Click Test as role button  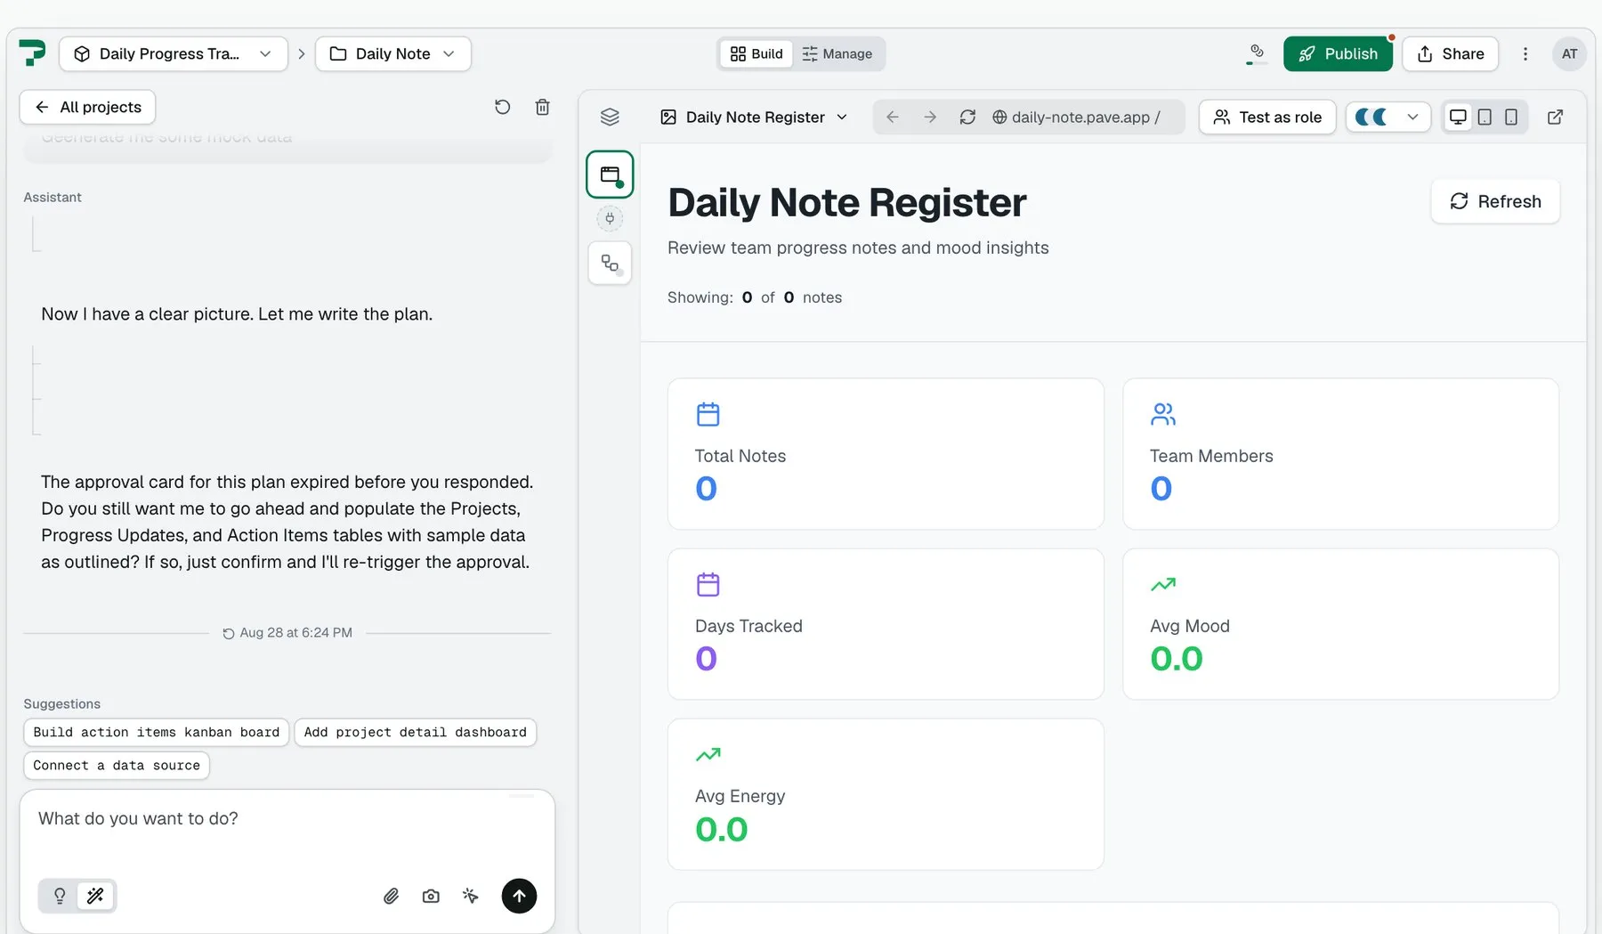pos(1267,117)
